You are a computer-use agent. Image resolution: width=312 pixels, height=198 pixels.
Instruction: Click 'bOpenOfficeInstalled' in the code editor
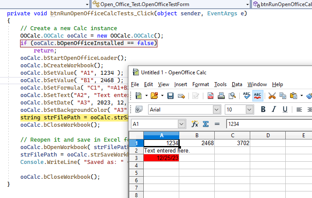tap(90, 43)
